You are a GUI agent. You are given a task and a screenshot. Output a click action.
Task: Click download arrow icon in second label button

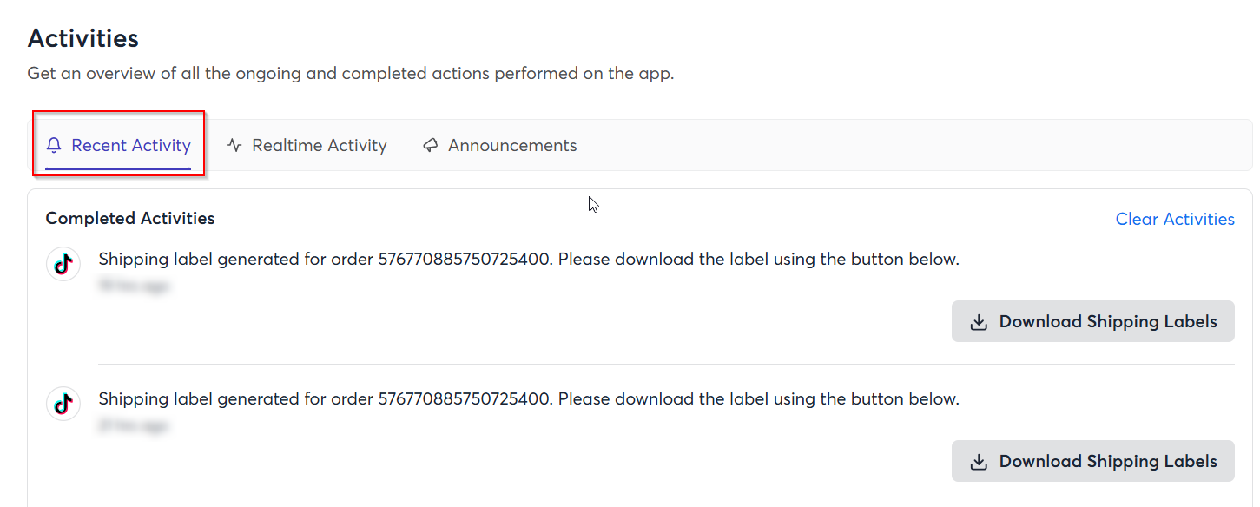tap(979, 462)
